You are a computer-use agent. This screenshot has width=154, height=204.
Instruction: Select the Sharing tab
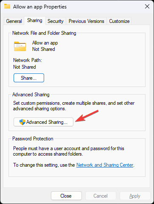35,20
